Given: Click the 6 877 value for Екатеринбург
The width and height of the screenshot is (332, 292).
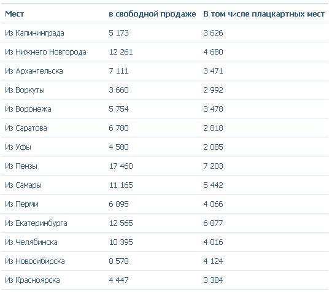Looking at the screenshot, I should pyautogui.click(x=213, y=223).
